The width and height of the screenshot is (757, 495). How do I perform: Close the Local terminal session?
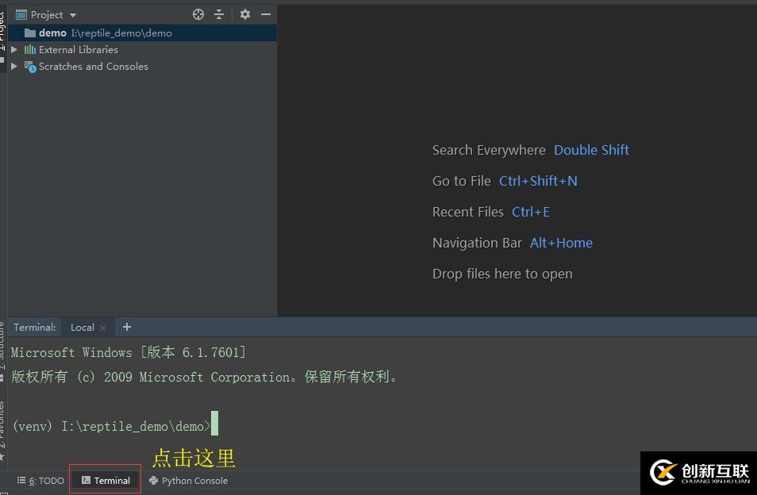103,328
